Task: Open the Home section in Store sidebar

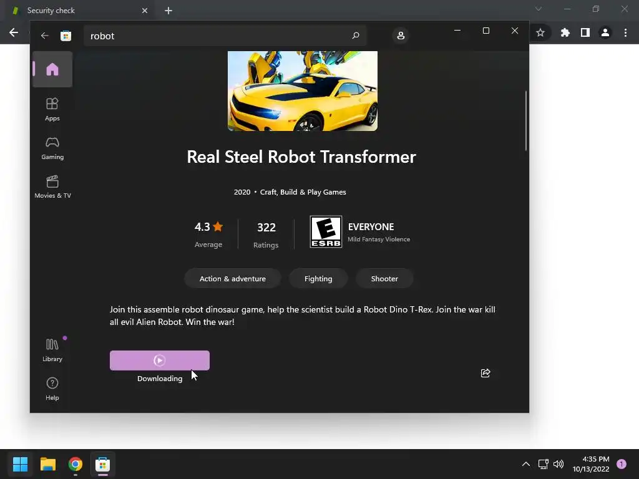Action: 52,69
